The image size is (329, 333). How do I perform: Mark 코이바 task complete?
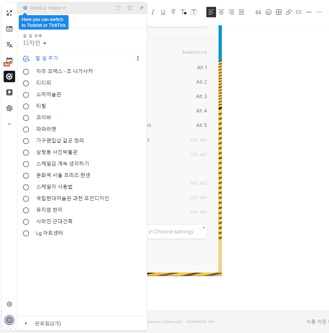click(26, 118)
